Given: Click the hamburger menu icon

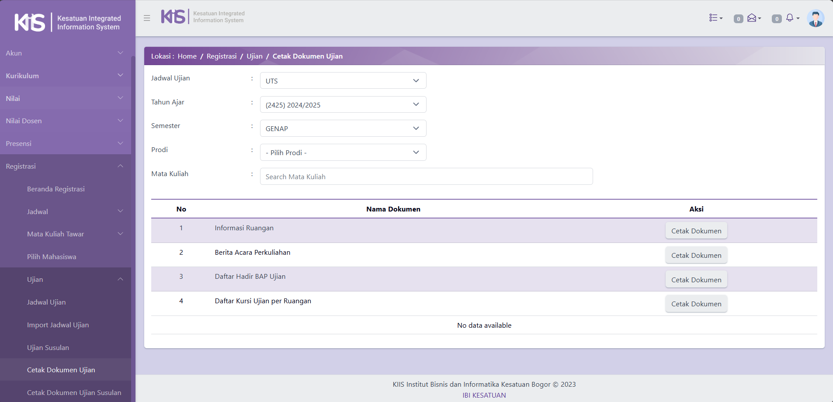Looking at the screenshot, I should 147,18.
